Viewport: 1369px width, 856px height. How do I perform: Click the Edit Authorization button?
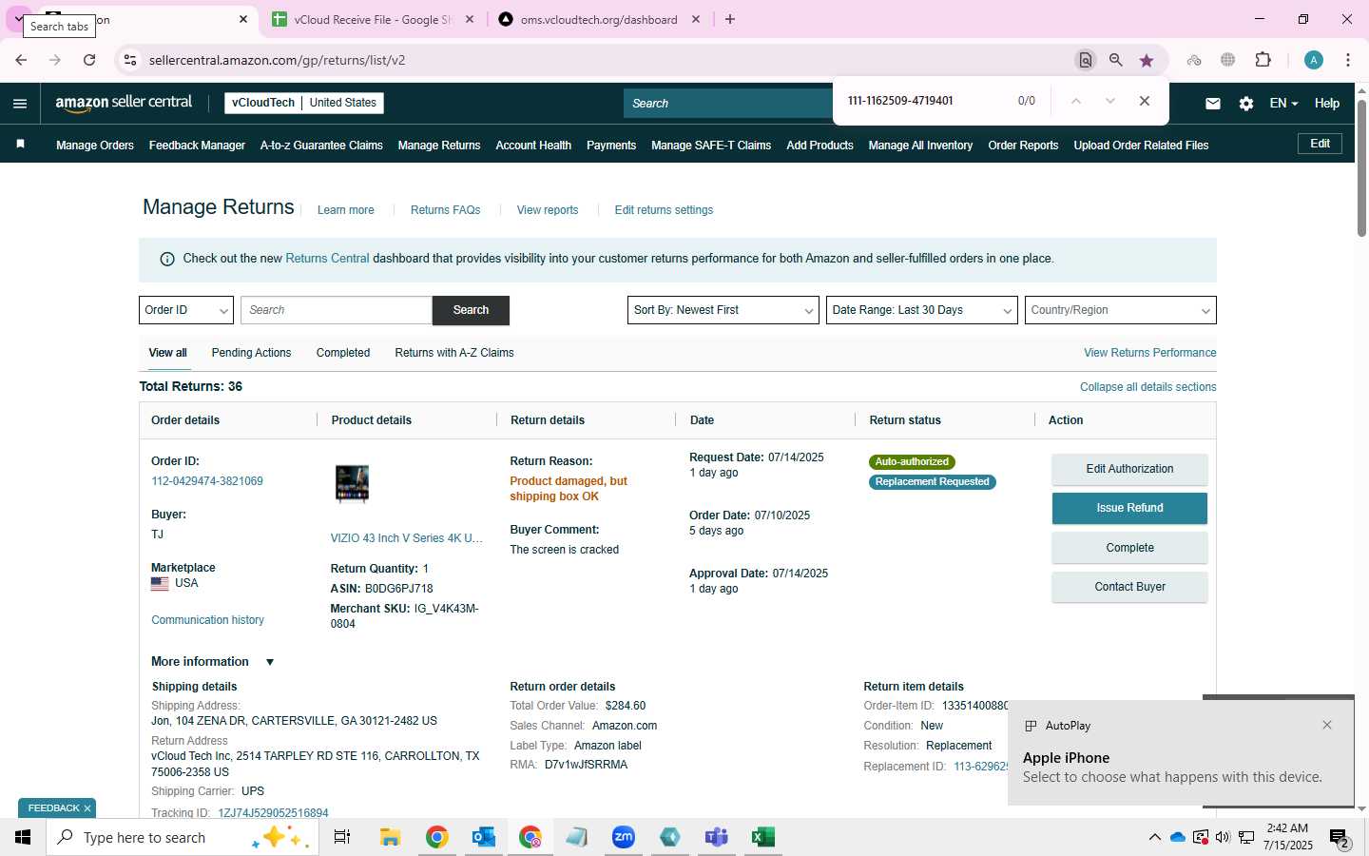coord(1129,469)
